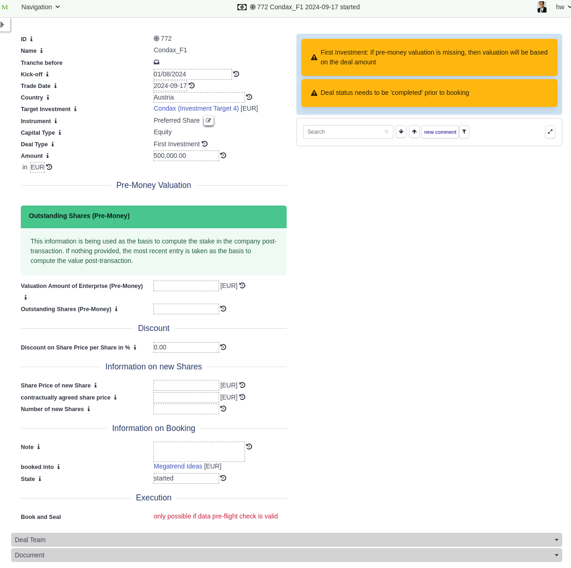Click the up arrow in comments toolbar
571x568 pixels.
[x=414, y=132]
